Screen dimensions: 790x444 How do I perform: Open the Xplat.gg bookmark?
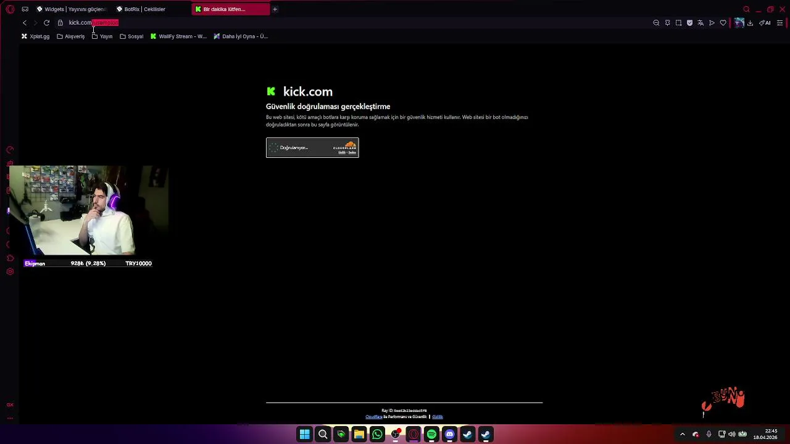click(x=35, y=36)
